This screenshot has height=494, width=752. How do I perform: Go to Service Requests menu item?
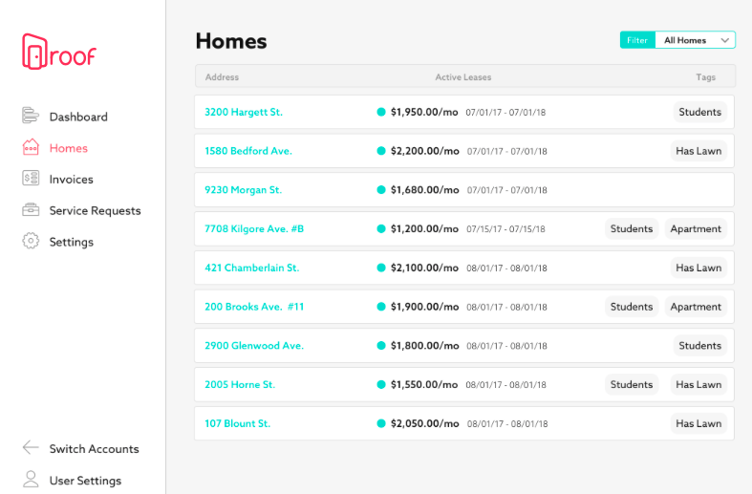pos(95,211)
